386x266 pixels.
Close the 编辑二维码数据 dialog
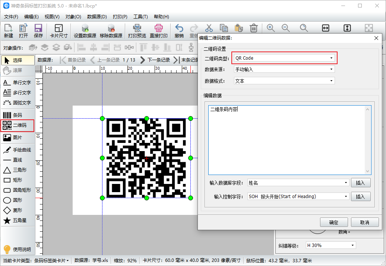coord(376,38)
